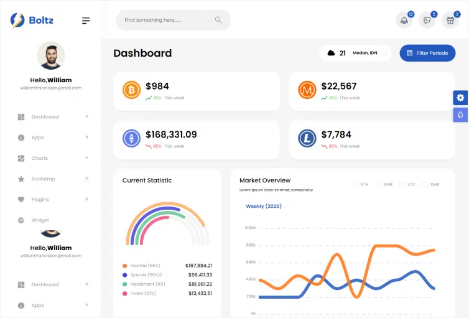This screenshot has width=469, height=318.
Task: Enable the ETH checkbox
Action: pos(356,185)
